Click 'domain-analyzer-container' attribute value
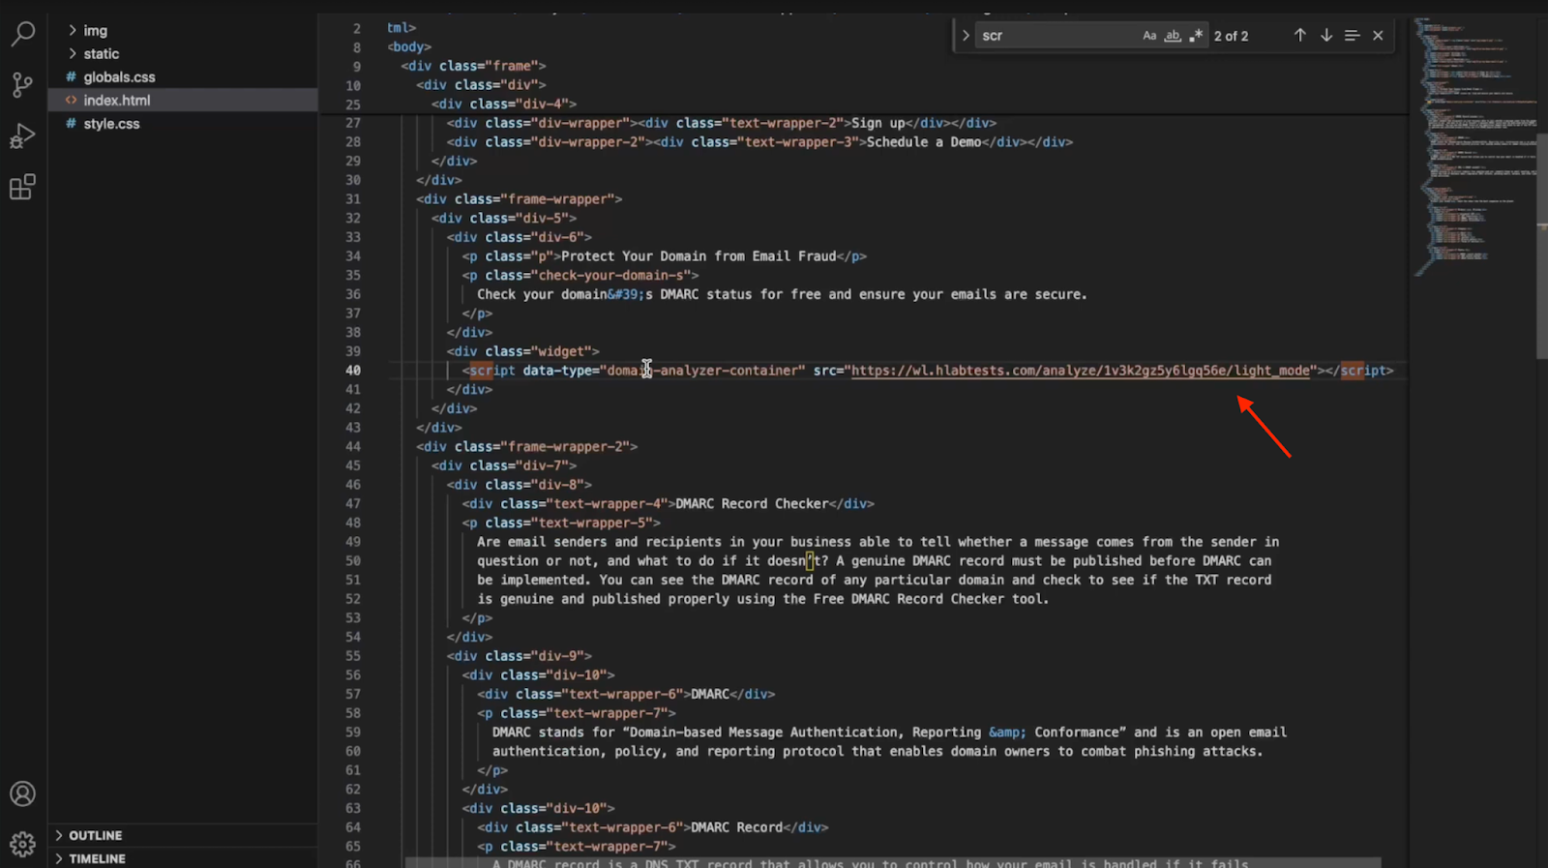Viewport: 1548px width, 868px height. pyautogui.click(x=702, y=371)
